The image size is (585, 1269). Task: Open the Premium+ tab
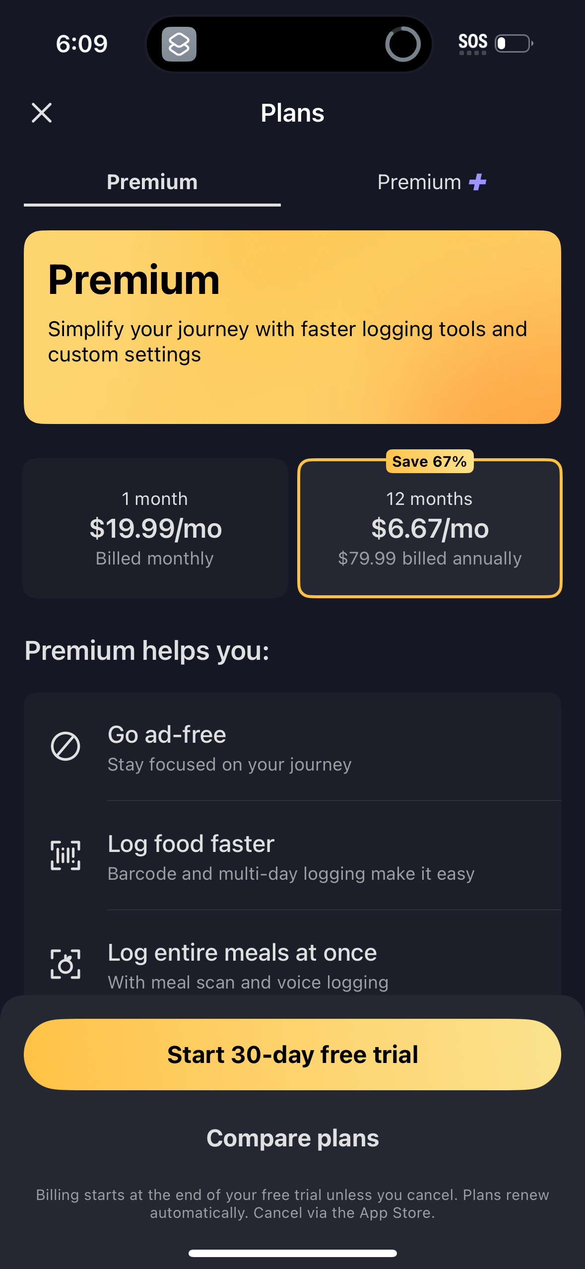pyautogui.click(x=431, y=182)
